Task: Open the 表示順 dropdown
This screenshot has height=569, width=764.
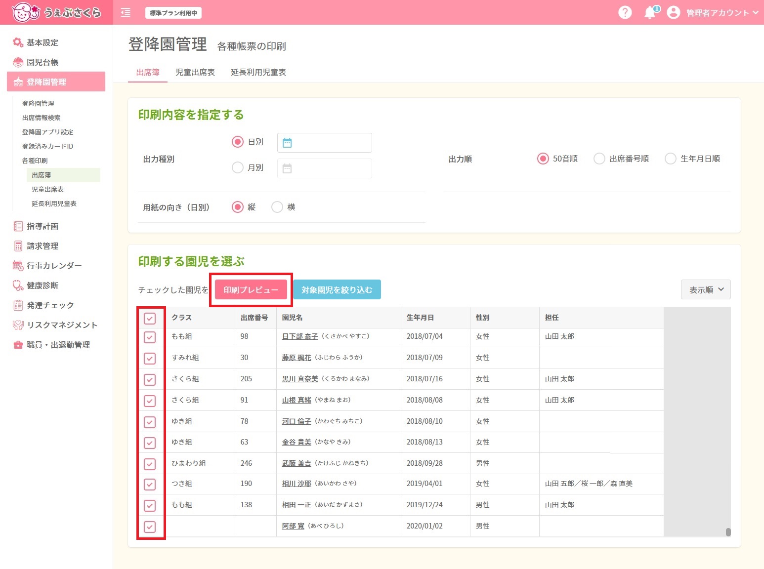Action: click(706, 290)
